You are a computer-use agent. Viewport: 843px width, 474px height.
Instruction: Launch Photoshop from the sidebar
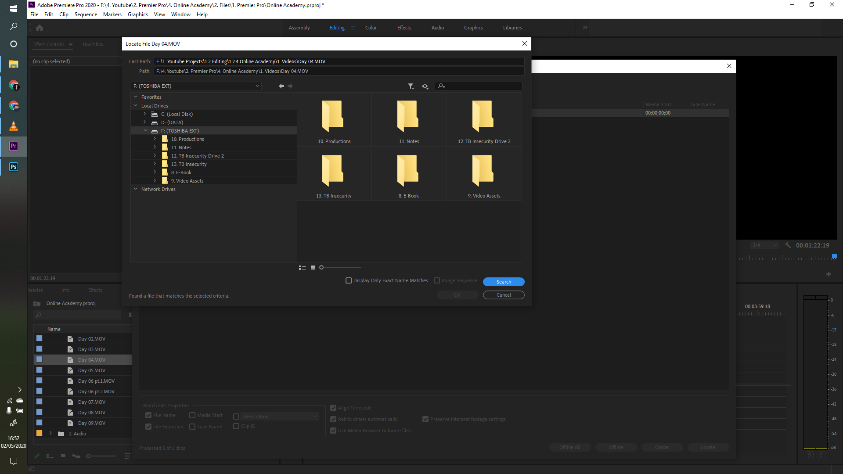pos(13,167)
